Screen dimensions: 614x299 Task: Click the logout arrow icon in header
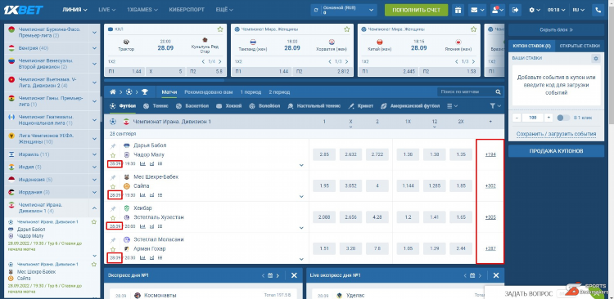[515, 10]
